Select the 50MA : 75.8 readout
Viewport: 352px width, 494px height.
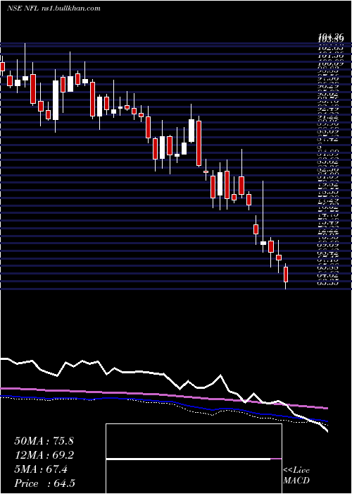44,441
